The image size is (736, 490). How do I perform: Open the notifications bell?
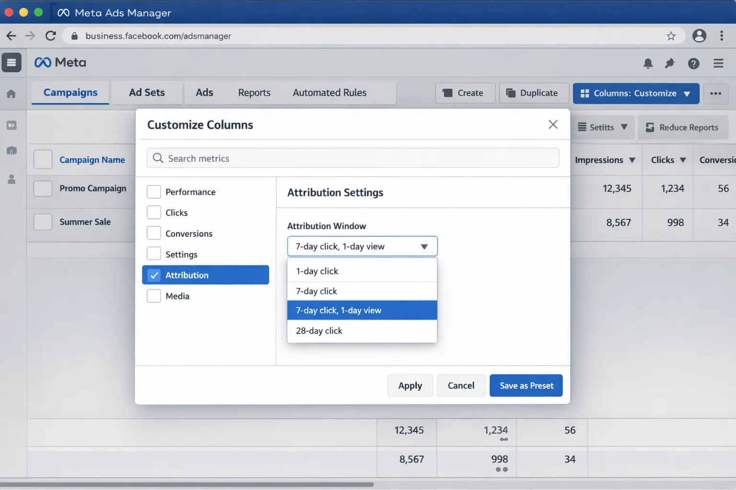(x=648, y=63)
